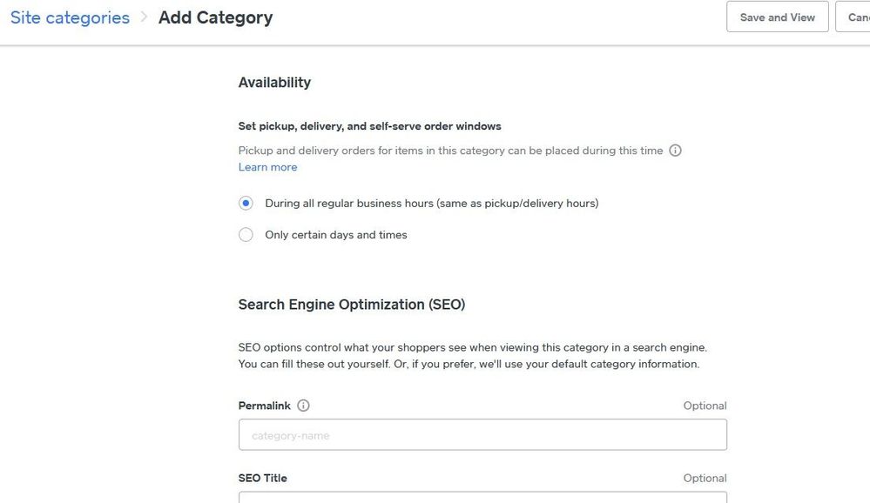Click the Availability section heading
Viewport: 870px width, 503px height.
[x=274, y=83]
